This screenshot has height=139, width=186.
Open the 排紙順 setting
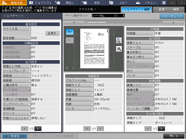click(x=17, y=80)
